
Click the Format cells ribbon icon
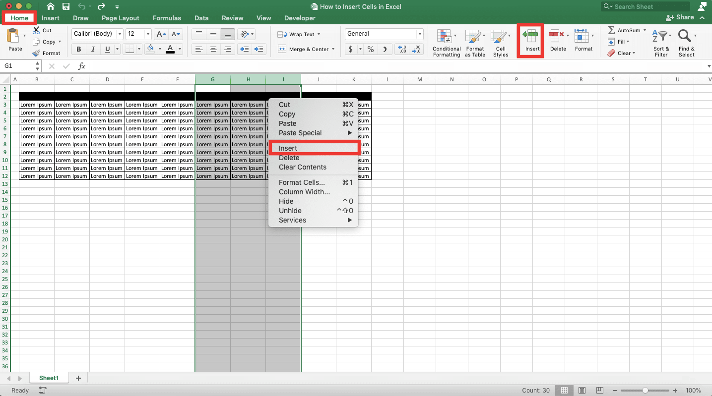tap(582, 36)
